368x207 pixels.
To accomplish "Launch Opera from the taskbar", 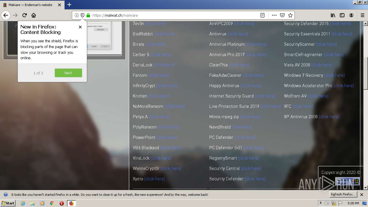I will pyautogui.click(x=62, y=203).
